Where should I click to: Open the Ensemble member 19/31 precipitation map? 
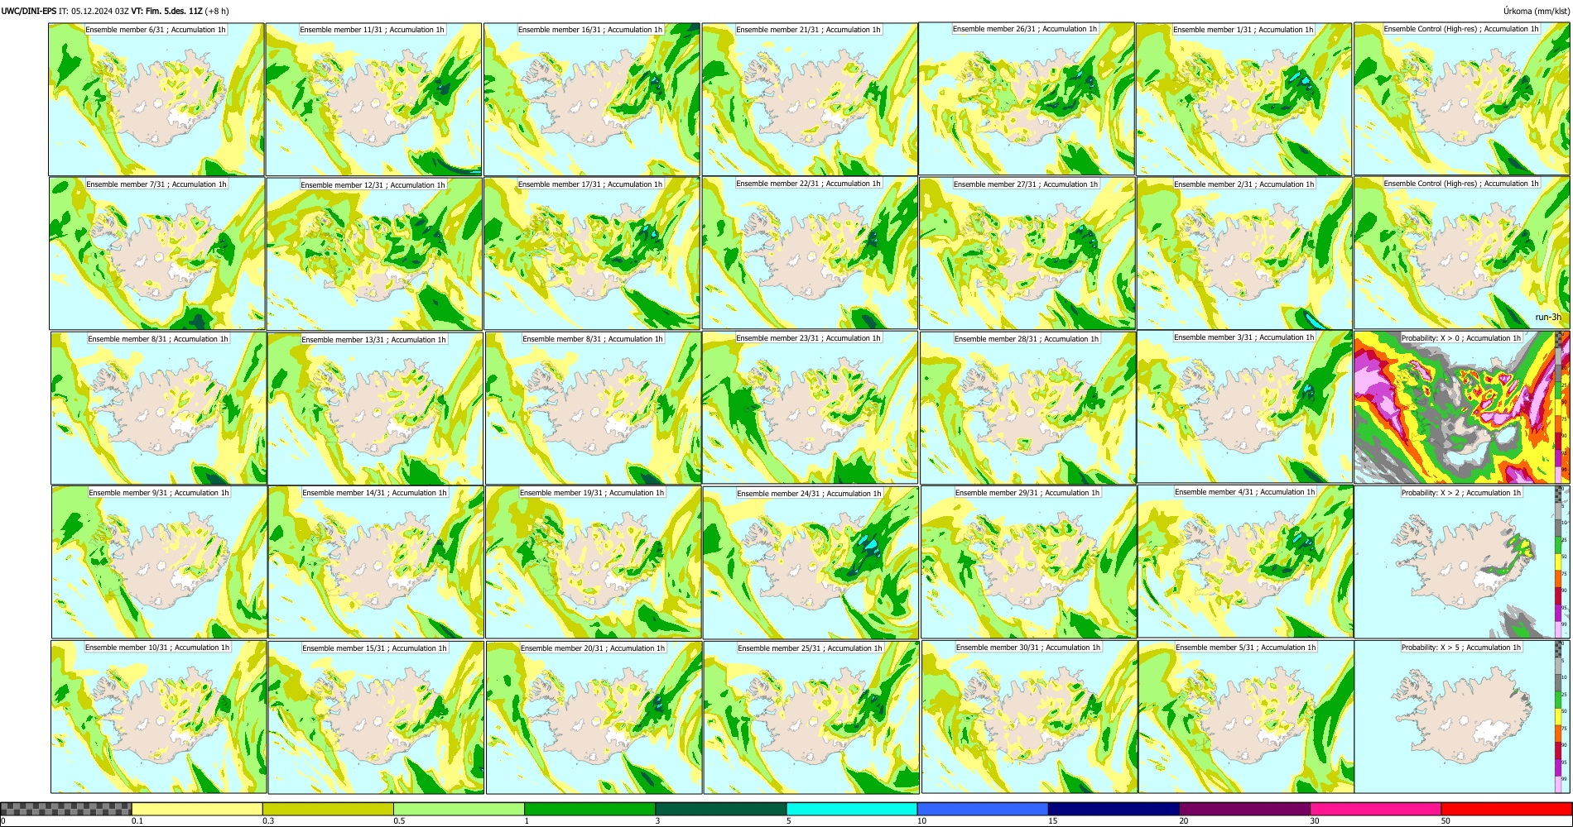click(x=594, y=562)
